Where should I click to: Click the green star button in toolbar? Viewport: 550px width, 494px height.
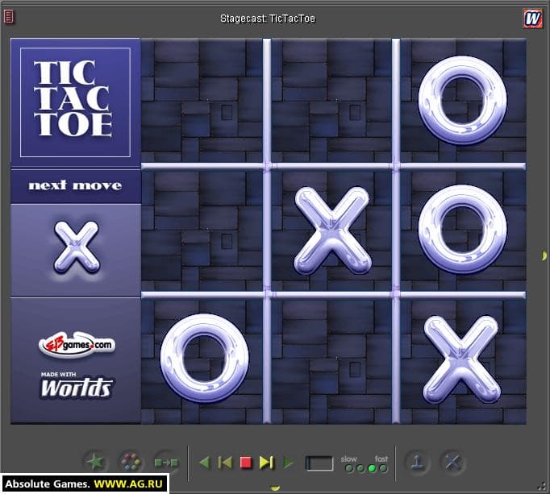click(x=96, y=463)
